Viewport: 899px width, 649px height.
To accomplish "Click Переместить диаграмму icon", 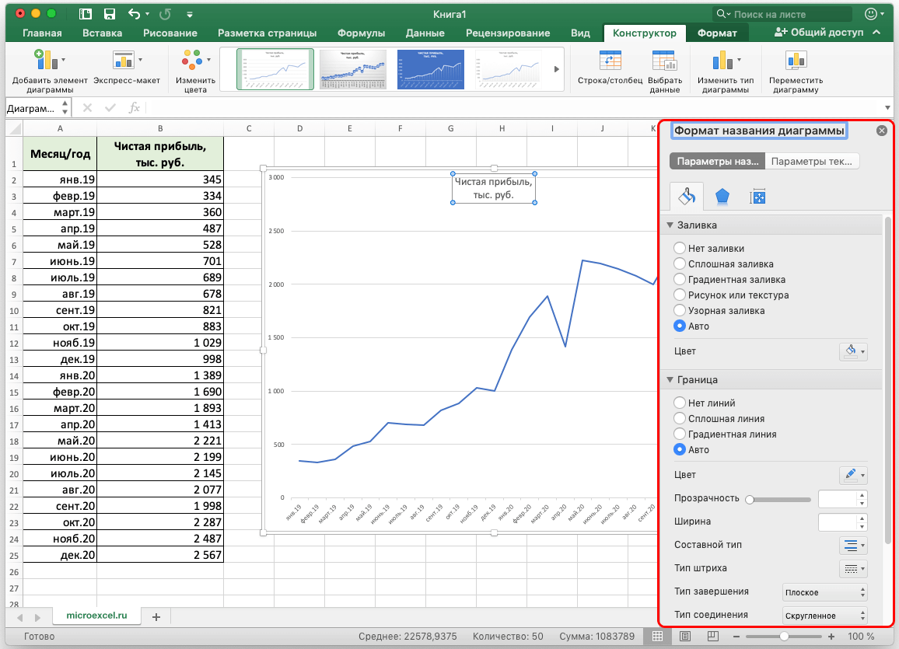I will [796, 60].
